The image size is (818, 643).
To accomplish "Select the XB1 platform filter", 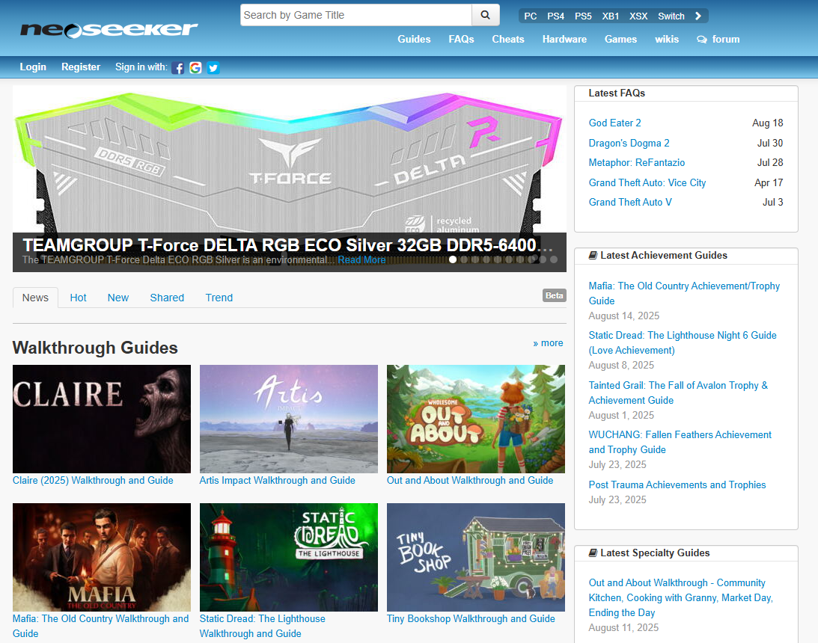I will (x=611, y=16).
